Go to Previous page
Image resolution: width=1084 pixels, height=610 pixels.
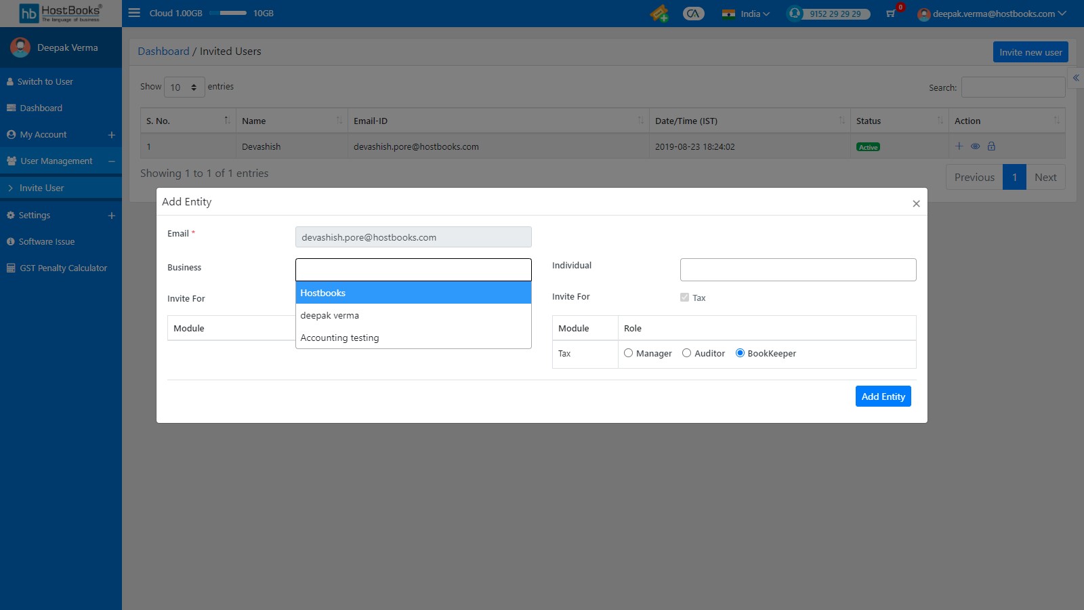coord(974,177)
